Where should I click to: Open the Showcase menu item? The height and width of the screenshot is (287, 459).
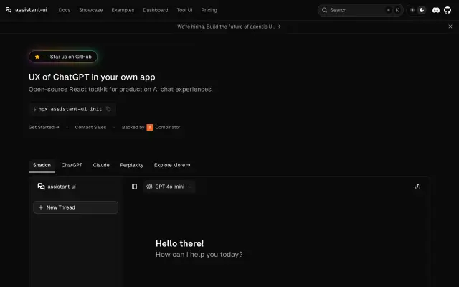point(91,10)
